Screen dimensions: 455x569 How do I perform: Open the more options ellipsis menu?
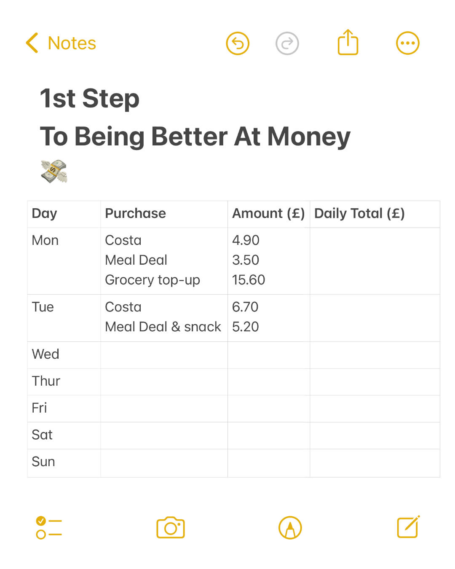[x=407, y=43]
